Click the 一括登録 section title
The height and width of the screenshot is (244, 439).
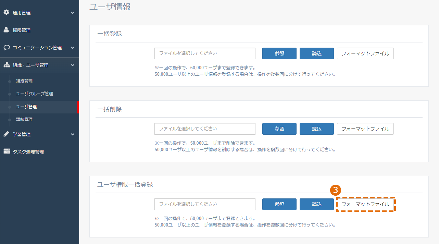point(110,34)
